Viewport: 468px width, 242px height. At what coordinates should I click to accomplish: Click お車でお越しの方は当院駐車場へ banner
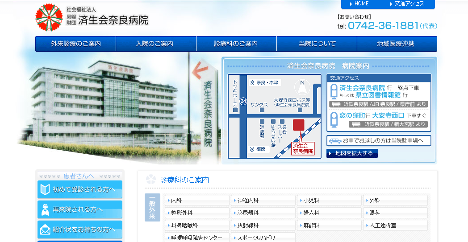(x=379, y=141)
